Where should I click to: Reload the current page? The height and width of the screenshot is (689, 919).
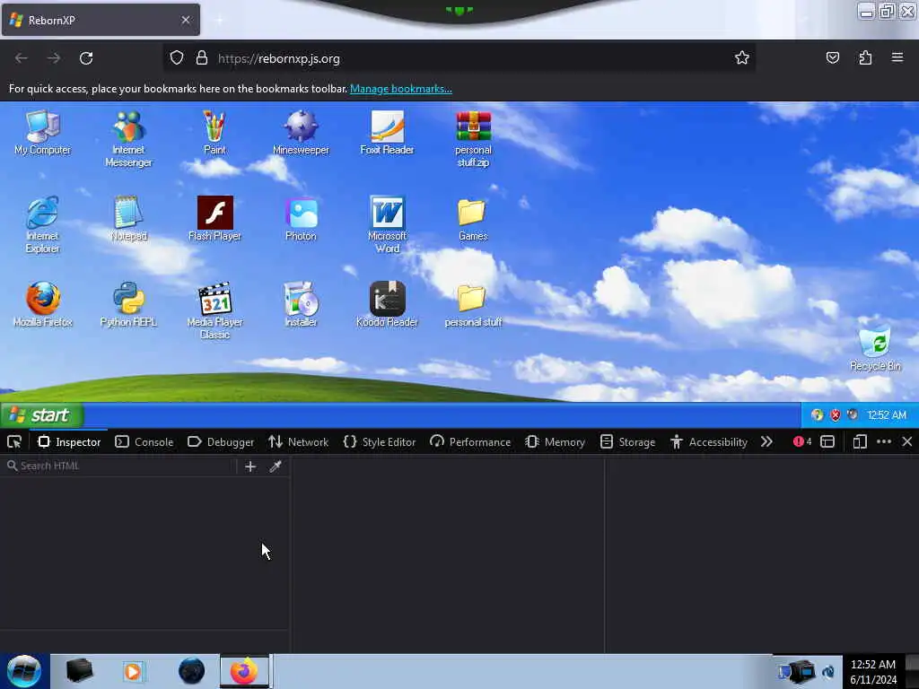(x=86, y=58)
